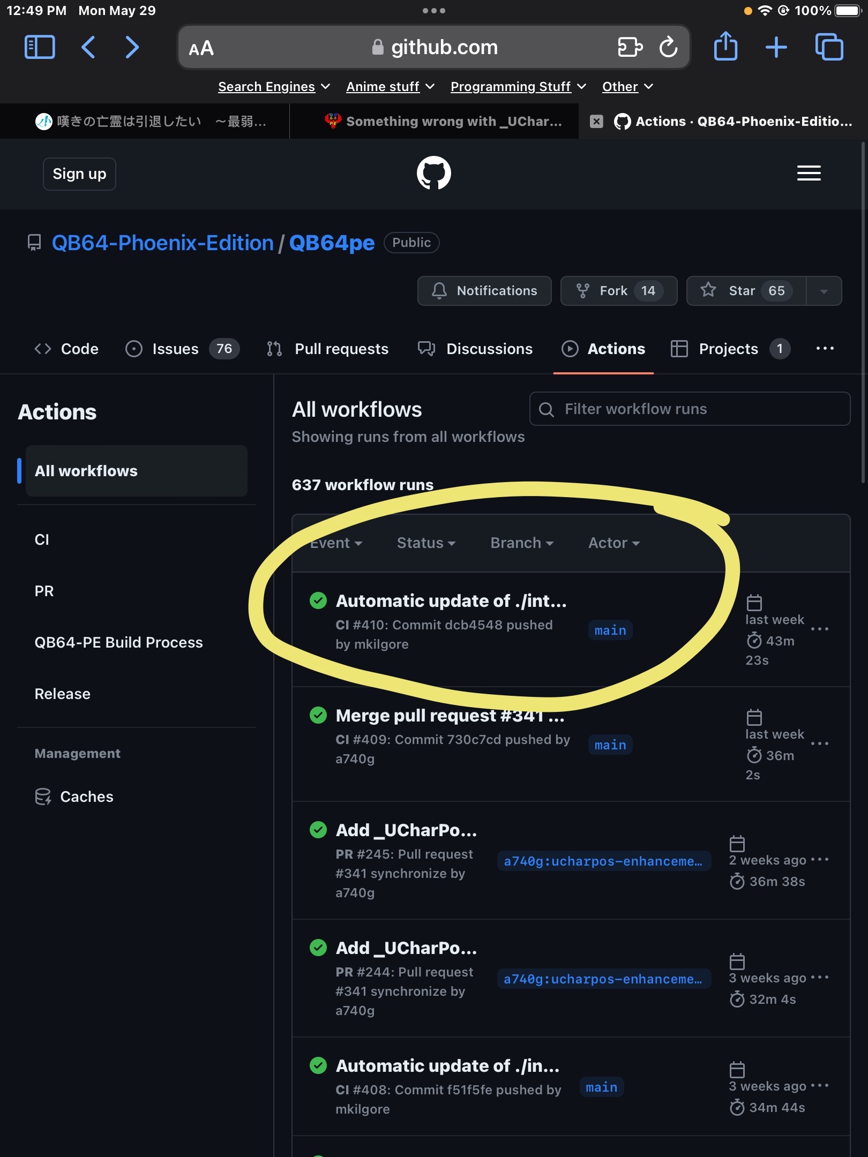Click the Filter workflow runs field
The height and width of the screenshot is (1157, 868).
tap(690, 409)
